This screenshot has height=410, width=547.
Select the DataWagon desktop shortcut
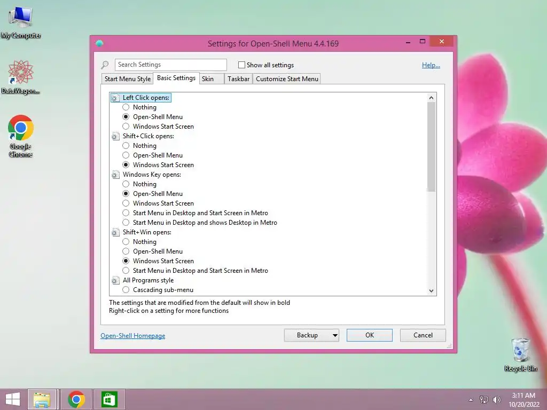coord(20,77)
